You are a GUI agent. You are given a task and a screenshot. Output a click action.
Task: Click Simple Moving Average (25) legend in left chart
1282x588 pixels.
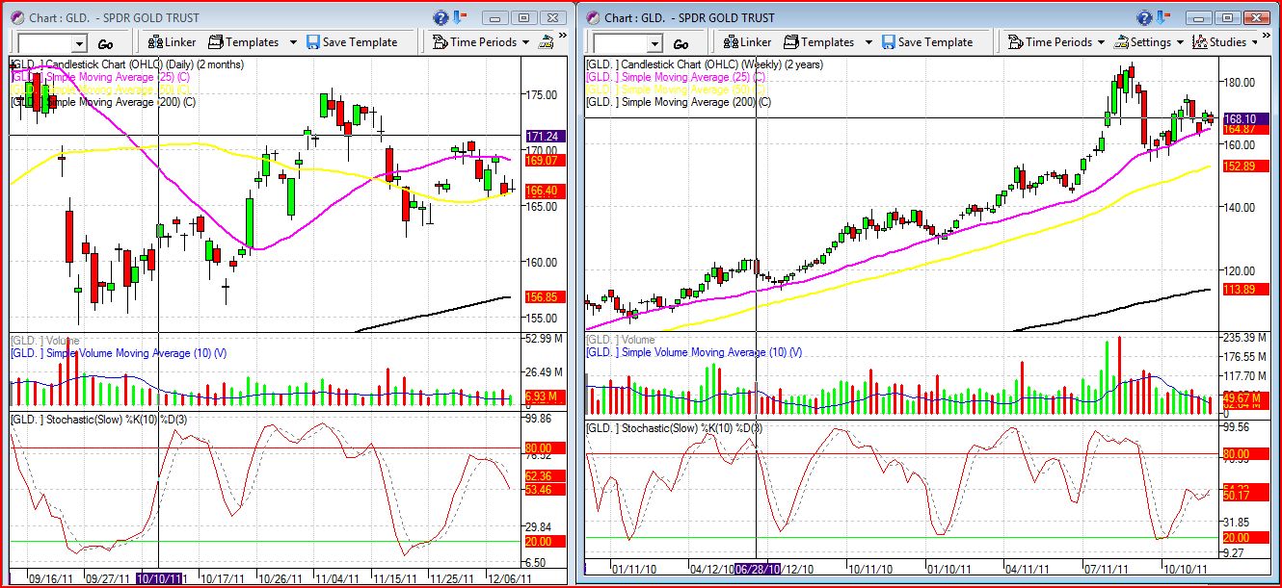click(100, 77)
